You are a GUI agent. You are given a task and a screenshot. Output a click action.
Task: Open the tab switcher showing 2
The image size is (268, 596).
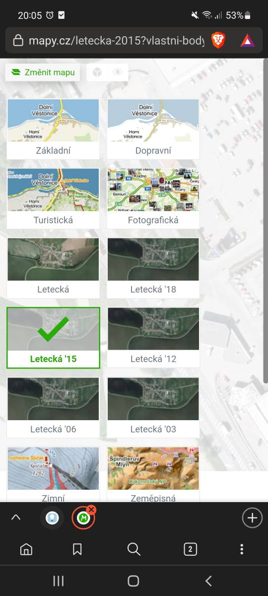(x=190, y=549)
